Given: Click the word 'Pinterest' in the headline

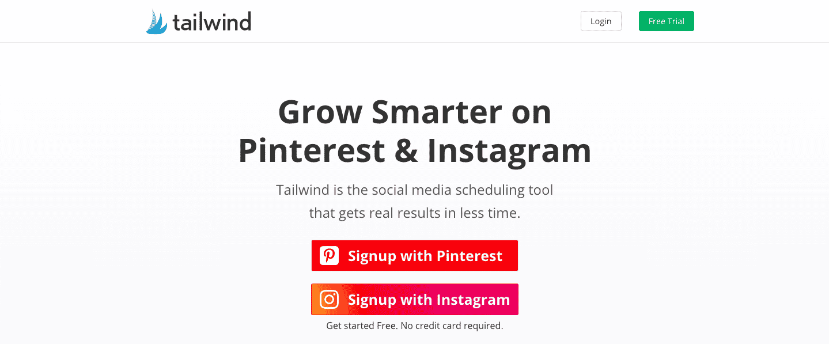Looking at the screenshot, I should pyautogui.click(x=312, y=151).
